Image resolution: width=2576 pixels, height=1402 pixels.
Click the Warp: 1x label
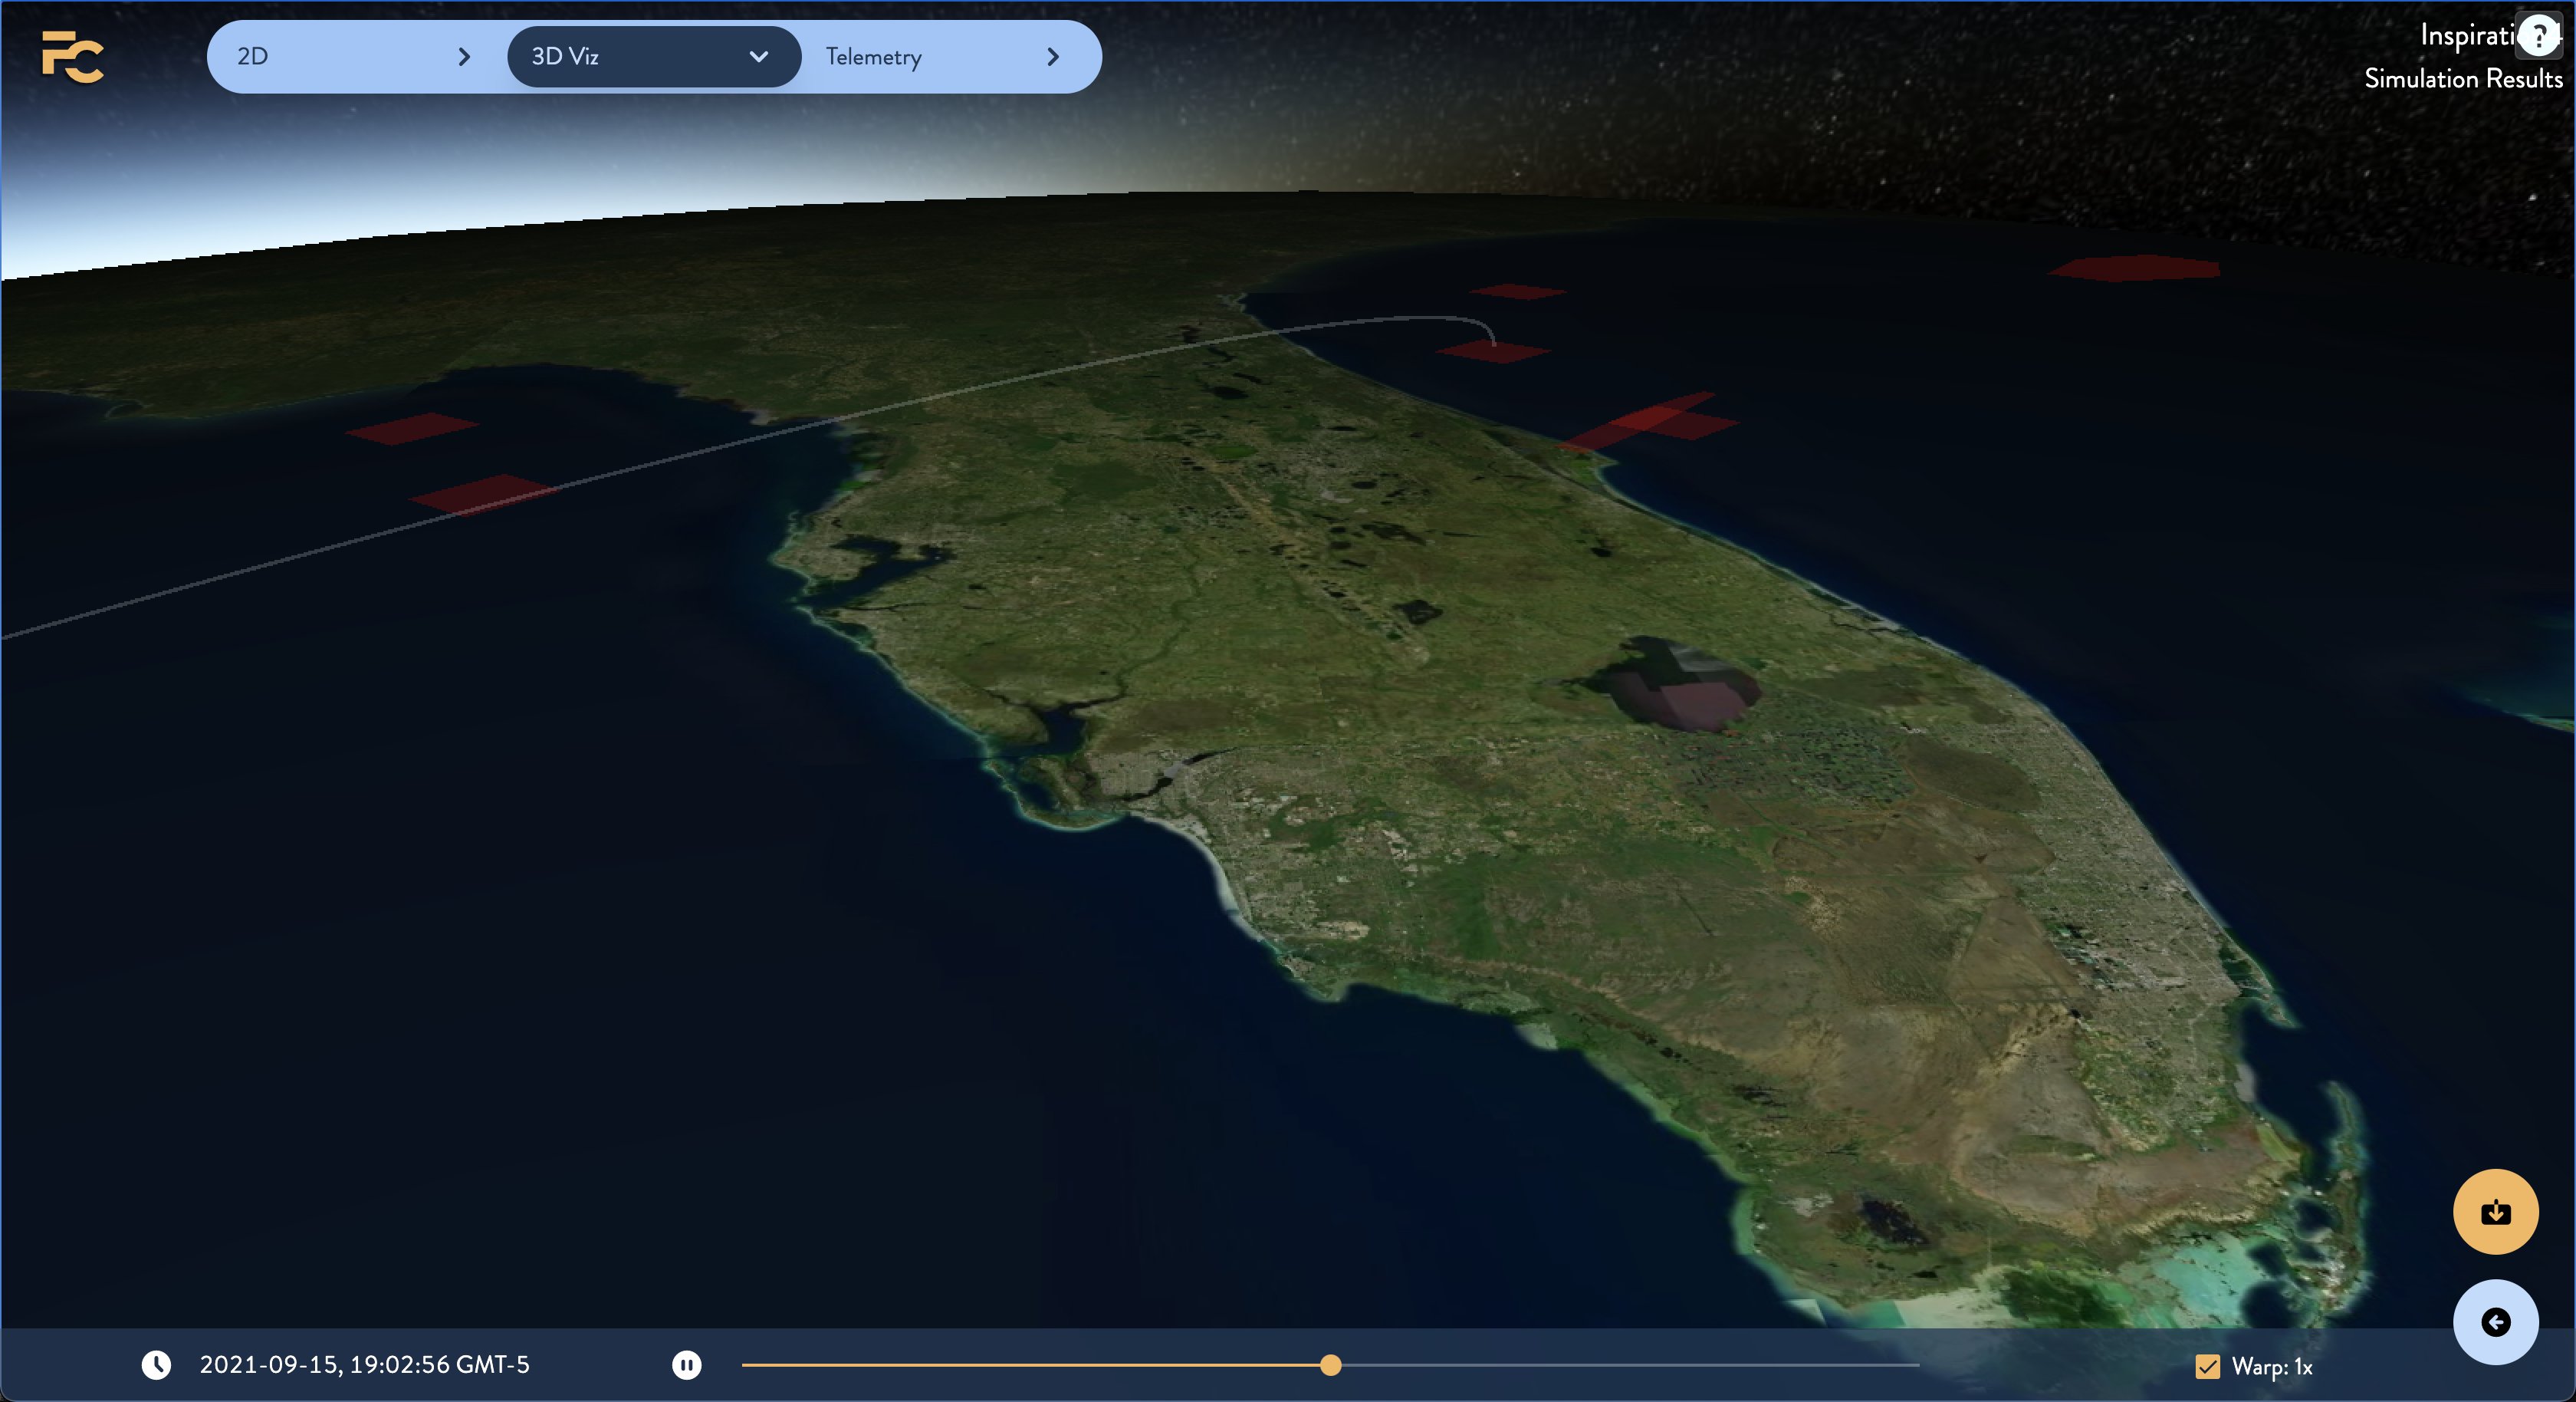pos(2271,1366)
